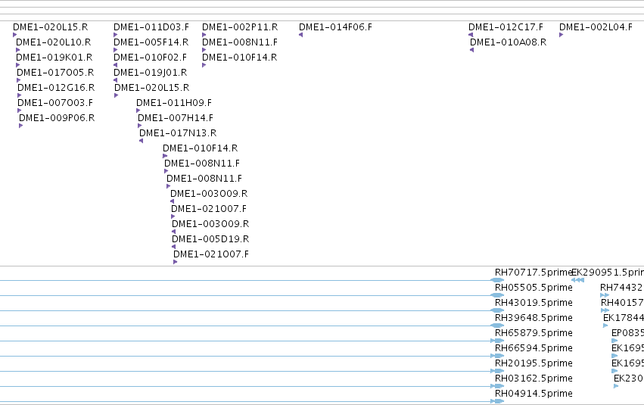Click the DME1-011H09.F label
Viewport: 644px width, 405px height.
(174, 103)
